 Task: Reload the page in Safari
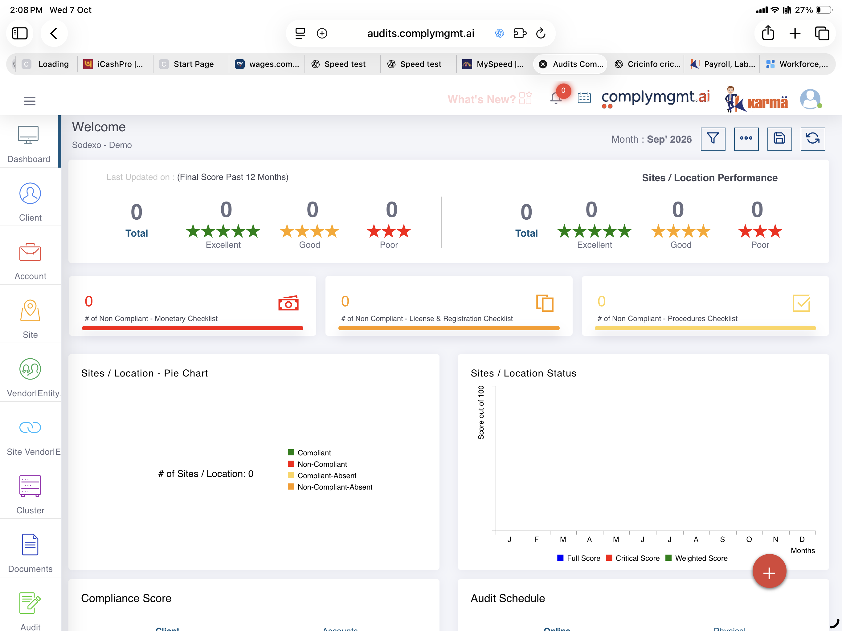(x=541, y=34)
